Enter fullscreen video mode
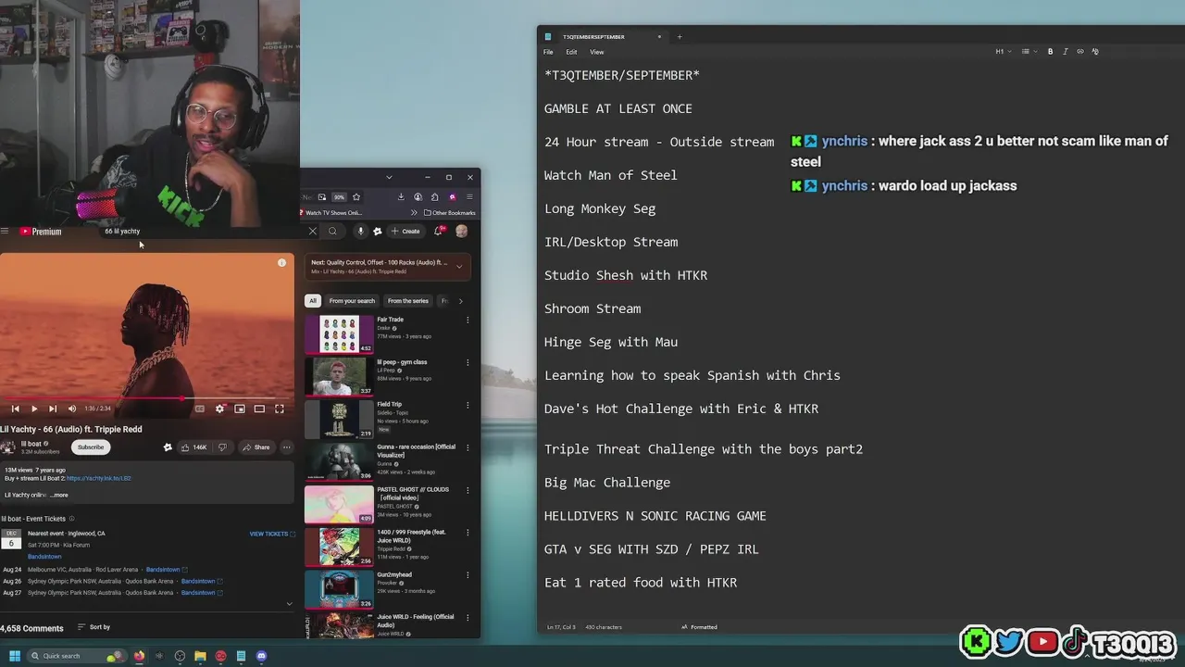This screenshot has width=1185, height=667. click(x=280, y=409)
